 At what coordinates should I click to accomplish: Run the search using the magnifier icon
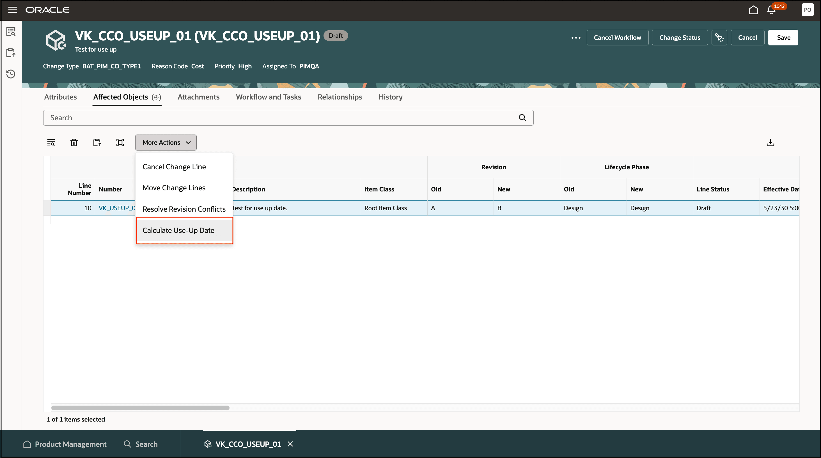[x=522, y=117]
